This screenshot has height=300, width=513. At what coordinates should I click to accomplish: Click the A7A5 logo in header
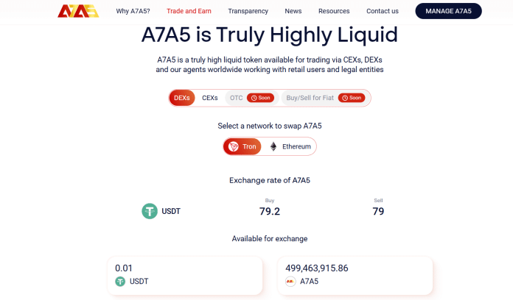tap(78, 11)
